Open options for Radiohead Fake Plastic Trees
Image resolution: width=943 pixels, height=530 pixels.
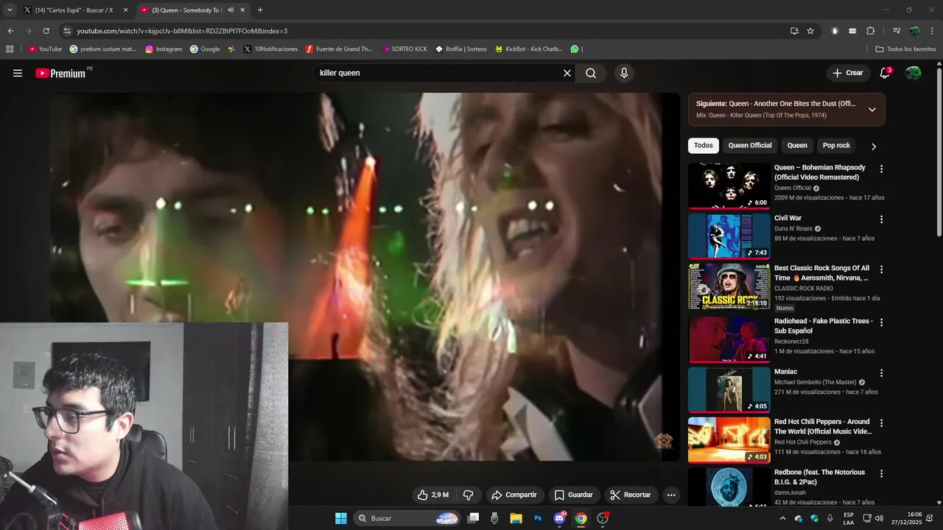pyautogui.click(x=881, y=322)
